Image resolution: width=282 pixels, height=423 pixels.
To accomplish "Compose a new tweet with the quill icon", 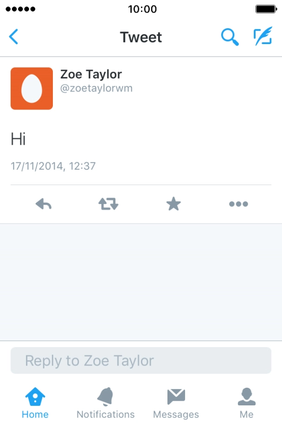I will (263, 37).
